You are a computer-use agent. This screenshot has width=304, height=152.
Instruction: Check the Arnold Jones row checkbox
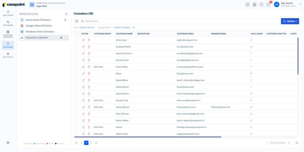pos(77,60)
